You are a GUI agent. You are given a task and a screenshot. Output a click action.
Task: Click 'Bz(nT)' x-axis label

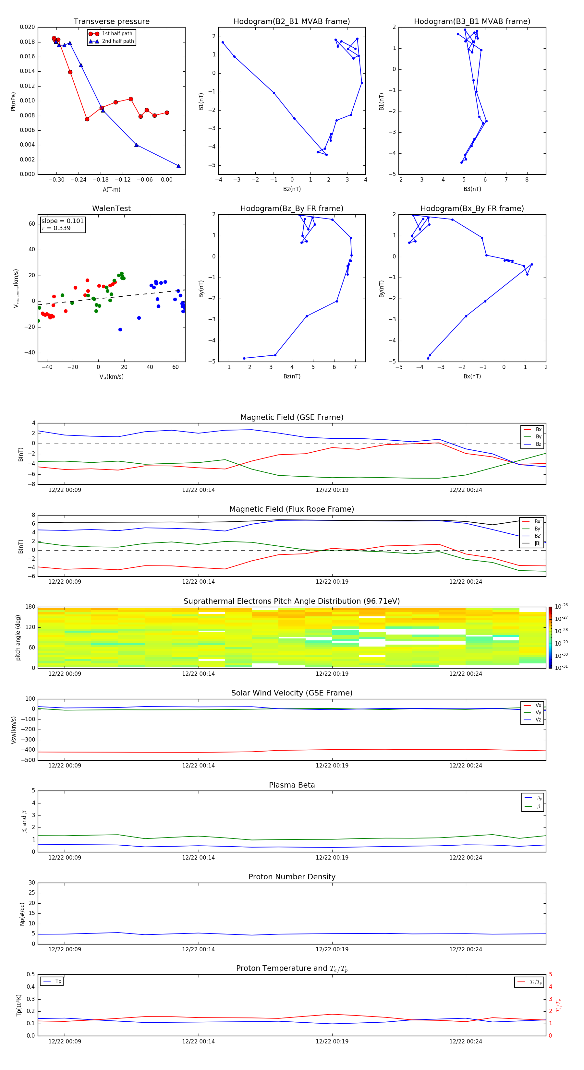pyautogui.click(x=292, y=376)
